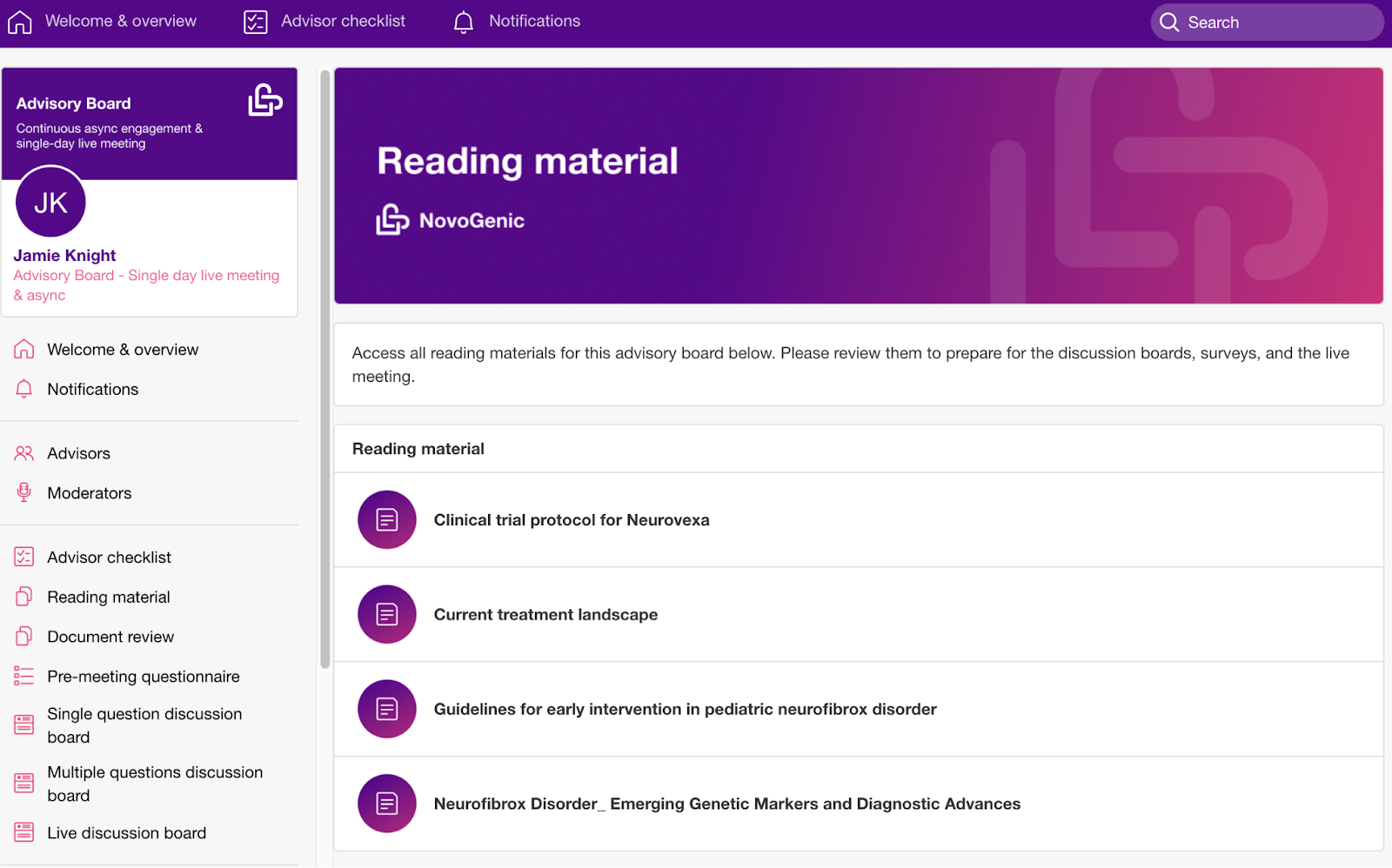The height and width of the screenshot is (868, 1392).
Task: Select the Reading material pages icon
Action: point(24,597)
